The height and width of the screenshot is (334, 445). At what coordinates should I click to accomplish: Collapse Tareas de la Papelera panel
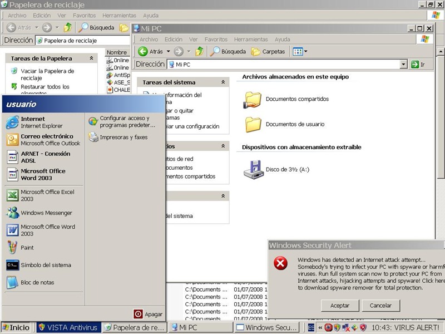[x=91, y=58]
